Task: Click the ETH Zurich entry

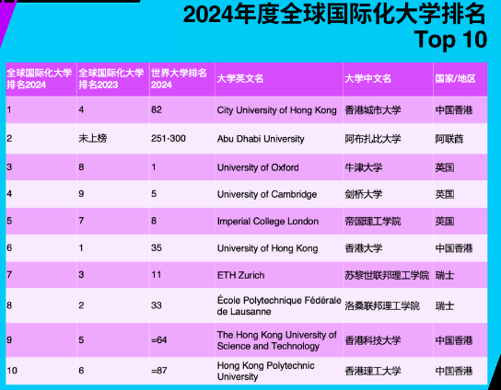Action: pos(240,275)
